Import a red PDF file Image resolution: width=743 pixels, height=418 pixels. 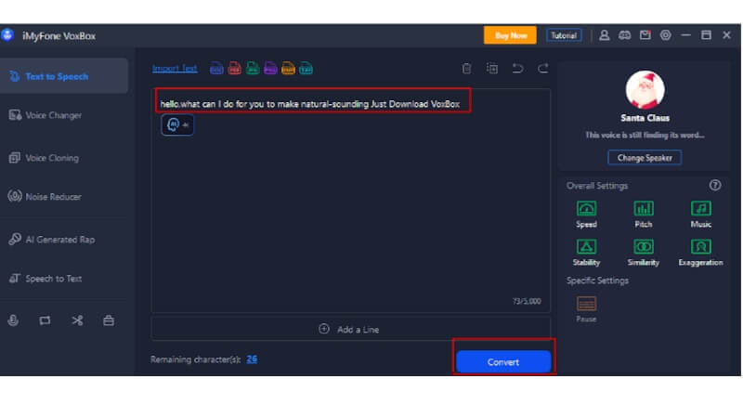pos(235,68)
